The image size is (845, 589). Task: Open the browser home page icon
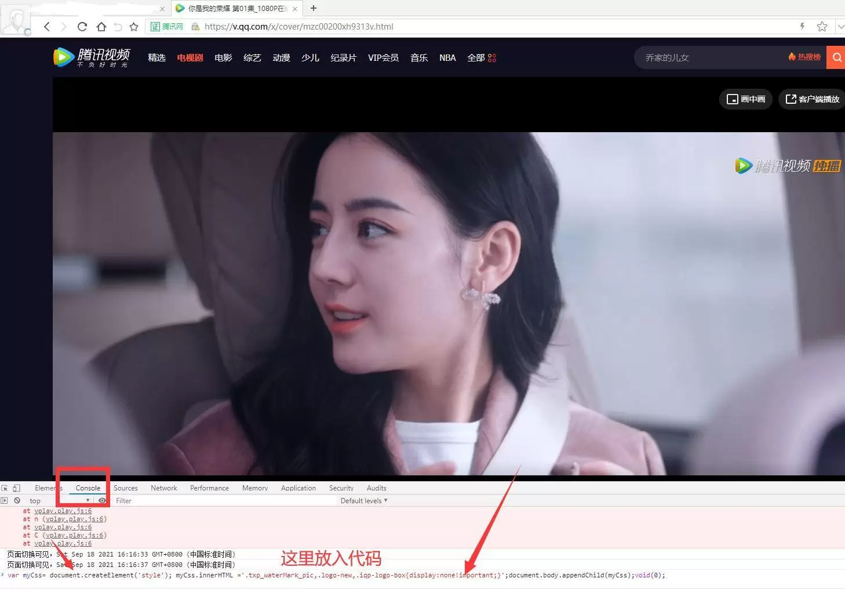[101, 27]
